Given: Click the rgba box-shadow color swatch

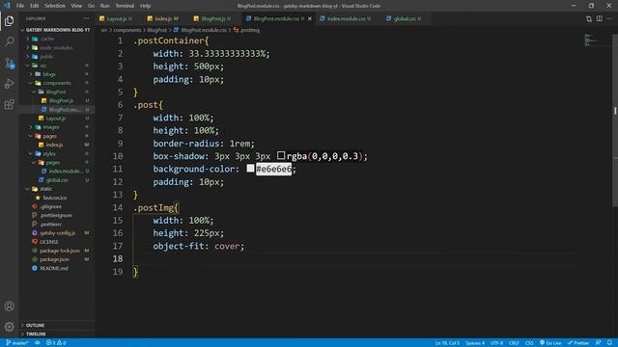Looking at the screenshot, I should [281, 155].
